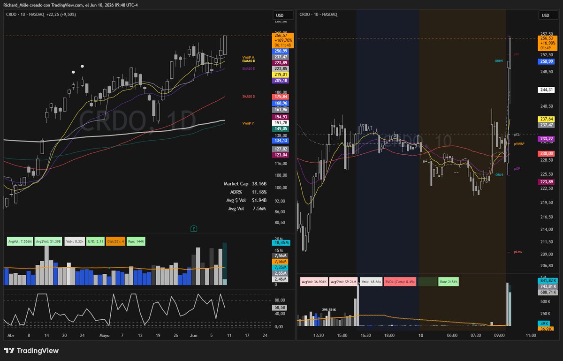Viewport: 563px width, 361px height.
Task: Click the VWAP M line label
Action: 248,57
